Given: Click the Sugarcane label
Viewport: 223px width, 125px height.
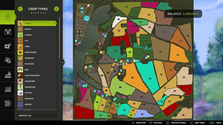Looking at the screenshot, I should [x=30, y=87].
